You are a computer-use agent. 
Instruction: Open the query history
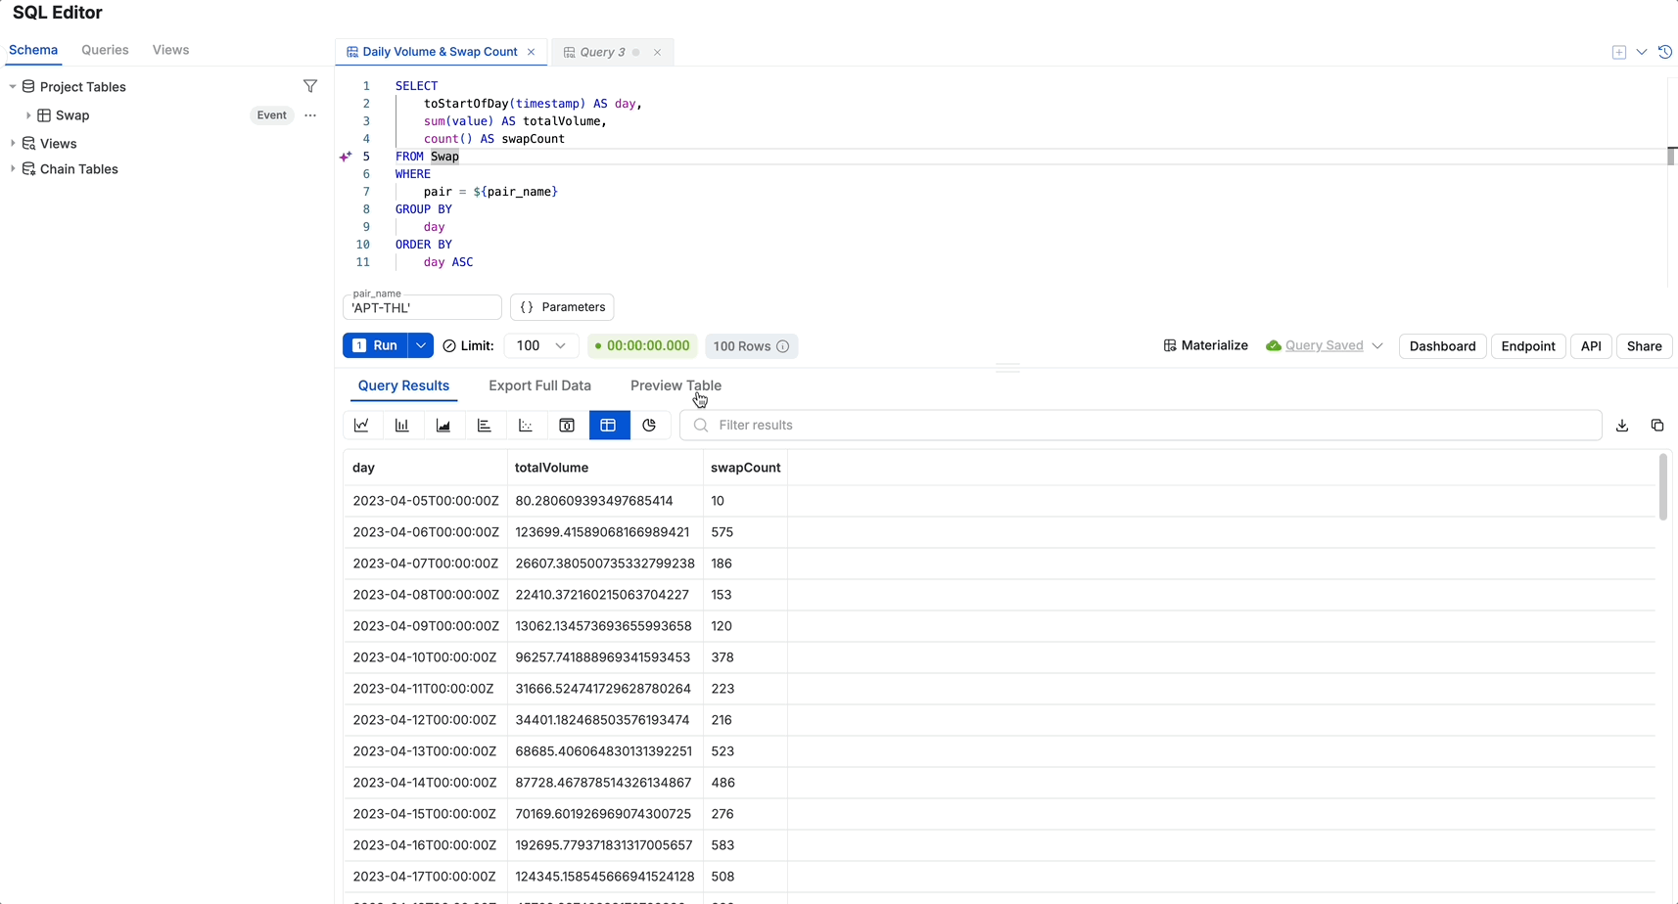[x=1665, y=52]
